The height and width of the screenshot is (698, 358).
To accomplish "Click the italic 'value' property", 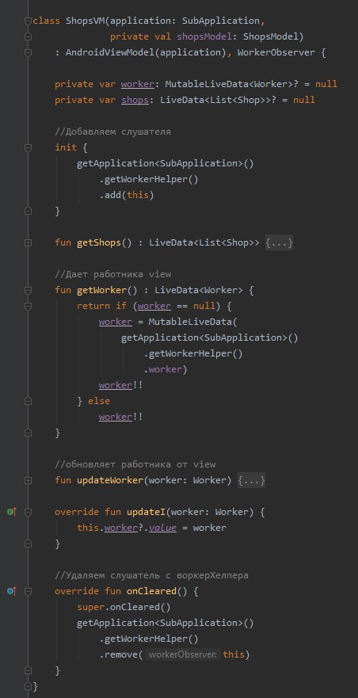I will pyautogui.click(x=162, y=528).
